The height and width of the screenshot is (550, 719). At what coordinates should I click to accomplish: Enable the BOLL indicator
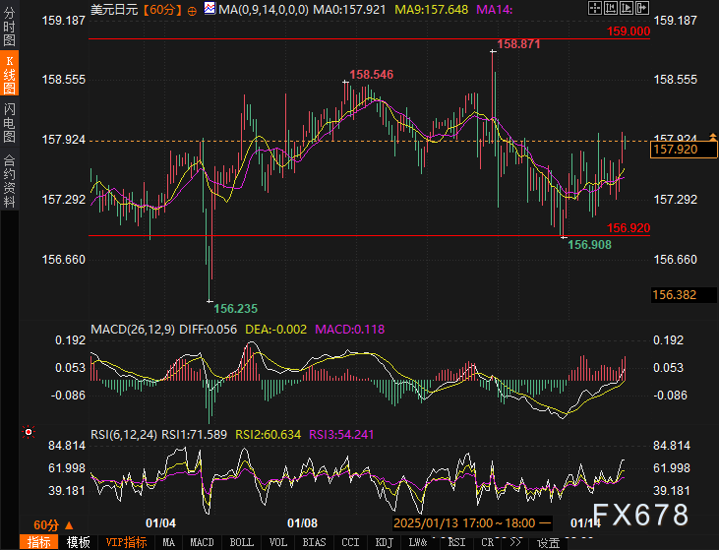[x=241, y=542]
